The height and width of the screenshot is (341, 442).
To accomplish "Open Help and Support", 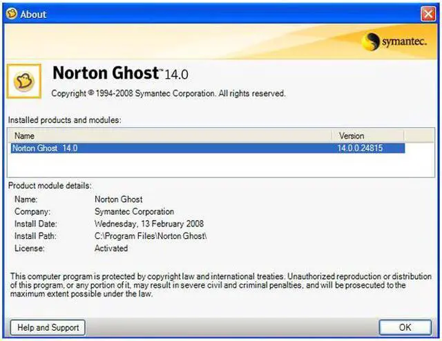I will click(48, 327).
